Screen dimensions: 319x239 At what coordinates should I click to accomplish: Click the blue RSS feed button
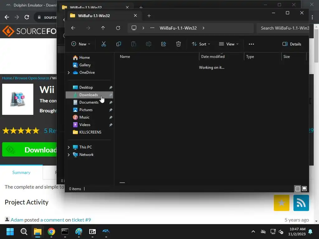click(301, 203)
